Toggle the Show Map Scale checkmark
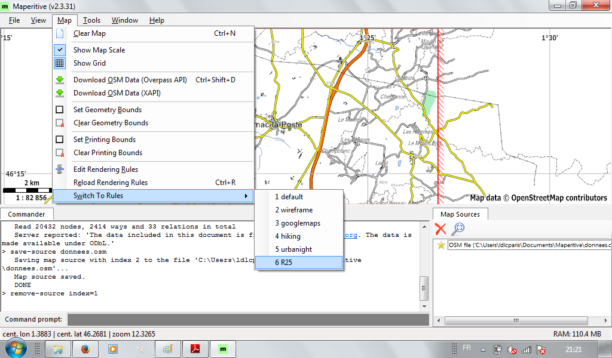 pos(60,50)
